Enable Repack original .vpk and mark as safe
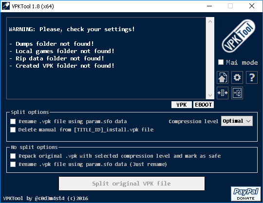Viewport: 263px width, 203px height. point(13,156)
